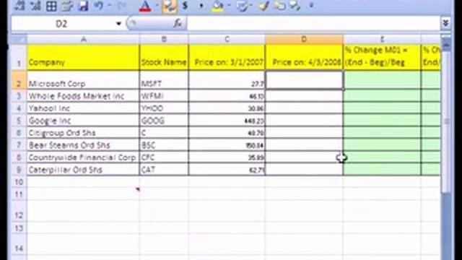Screen dimensions: 462x260
Task: Select the Bear Stearns Ord Shs cell
Action: [x=84, y=145]
